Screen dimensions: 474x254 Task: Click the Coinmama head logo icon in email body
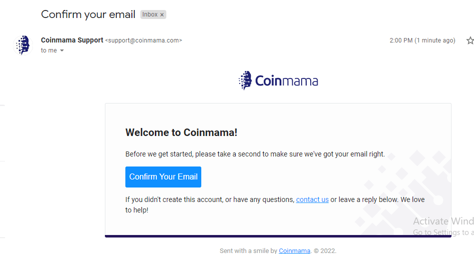pos(245,80)
